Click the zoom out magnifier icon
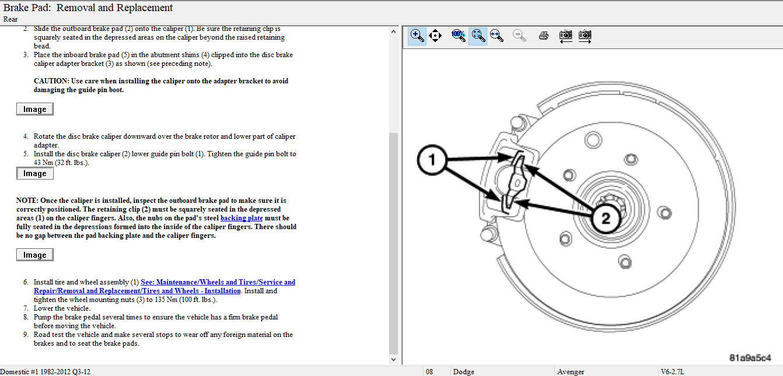The height and width of the screenshot is (376, 783). (x=519, y=36)
